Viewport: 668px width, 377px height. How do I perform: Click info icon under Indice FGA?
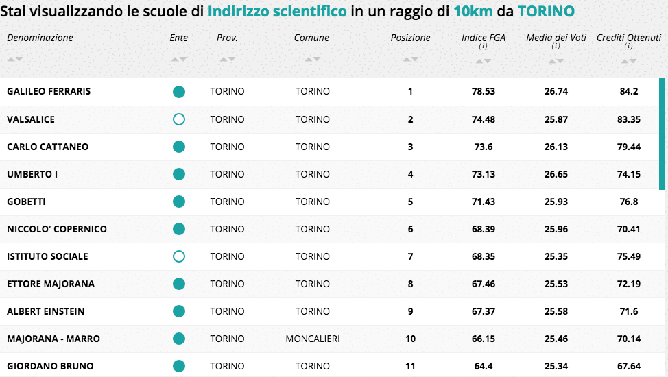pyautogui.click(x=483, y=46)
